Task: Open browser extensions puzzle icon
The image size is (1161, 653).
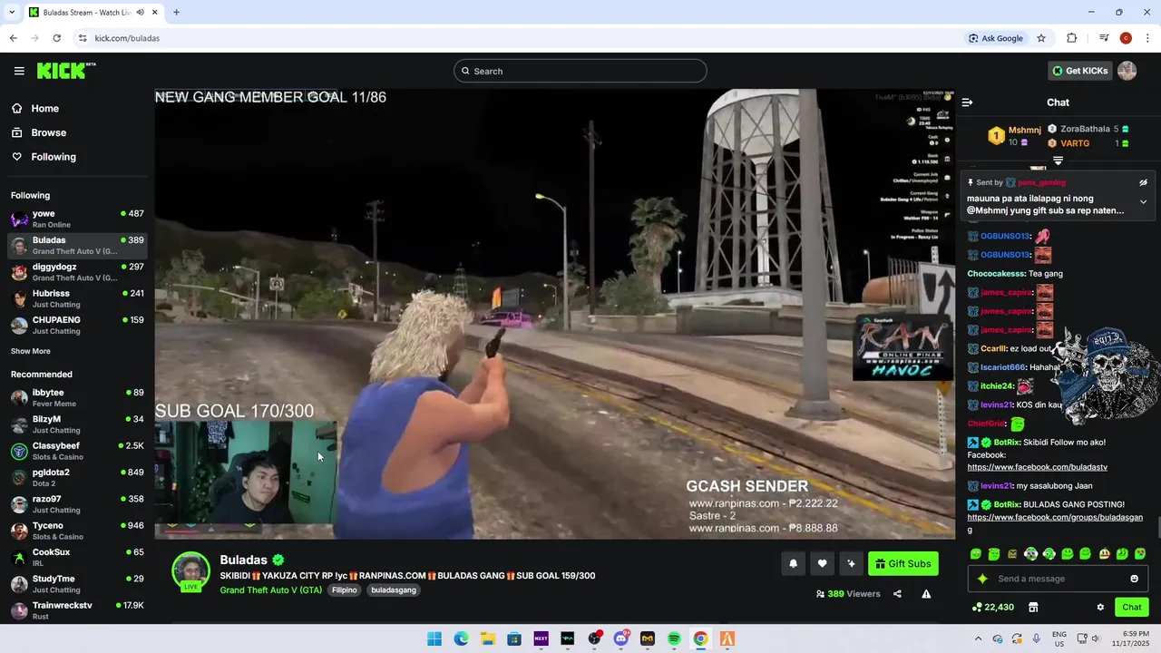Action: click(1072, 38)
